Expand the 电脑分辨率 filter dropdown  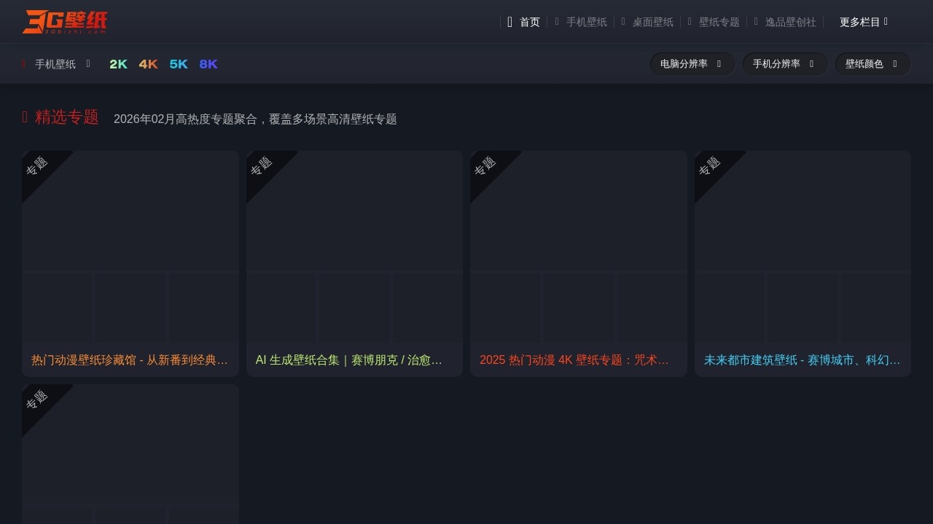coord(691,63)
